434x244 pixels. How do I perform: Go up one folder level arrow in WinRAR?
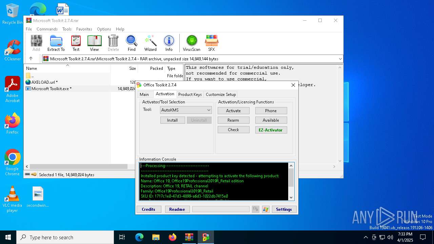click(31, 59)
